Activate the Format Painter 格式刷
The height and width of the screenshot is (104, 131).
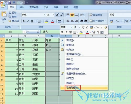point(14,21)
